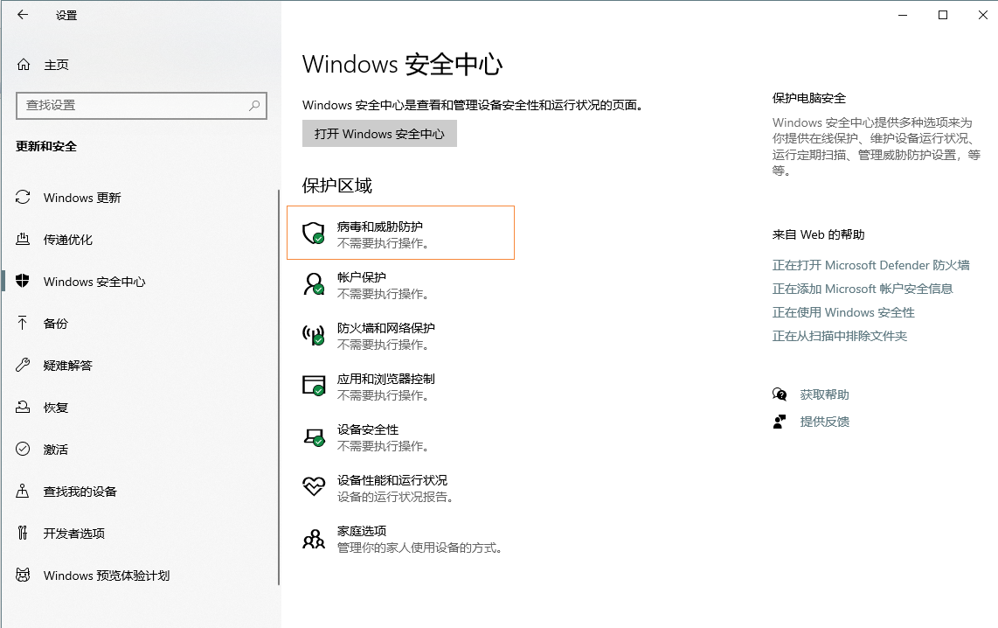Screen dimensions: 998x628
Task: Select 查找我的设备 sidebar label
Action: point(80,491)
